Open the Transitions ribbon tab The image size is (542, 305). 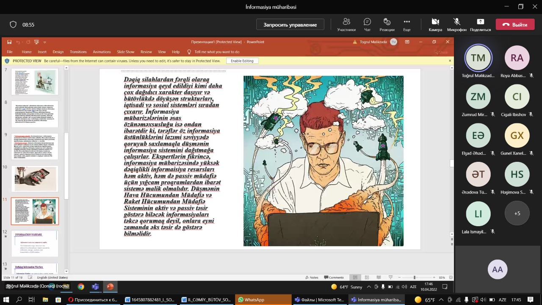(x=78, y=52)
